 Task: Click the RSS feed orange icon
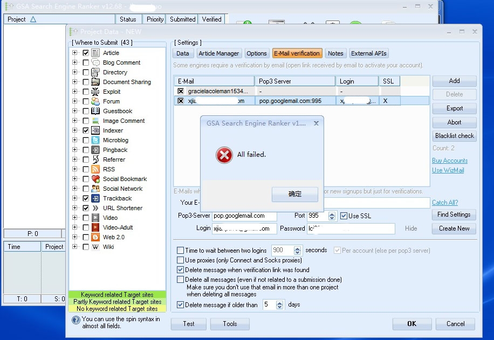[95, 169]
